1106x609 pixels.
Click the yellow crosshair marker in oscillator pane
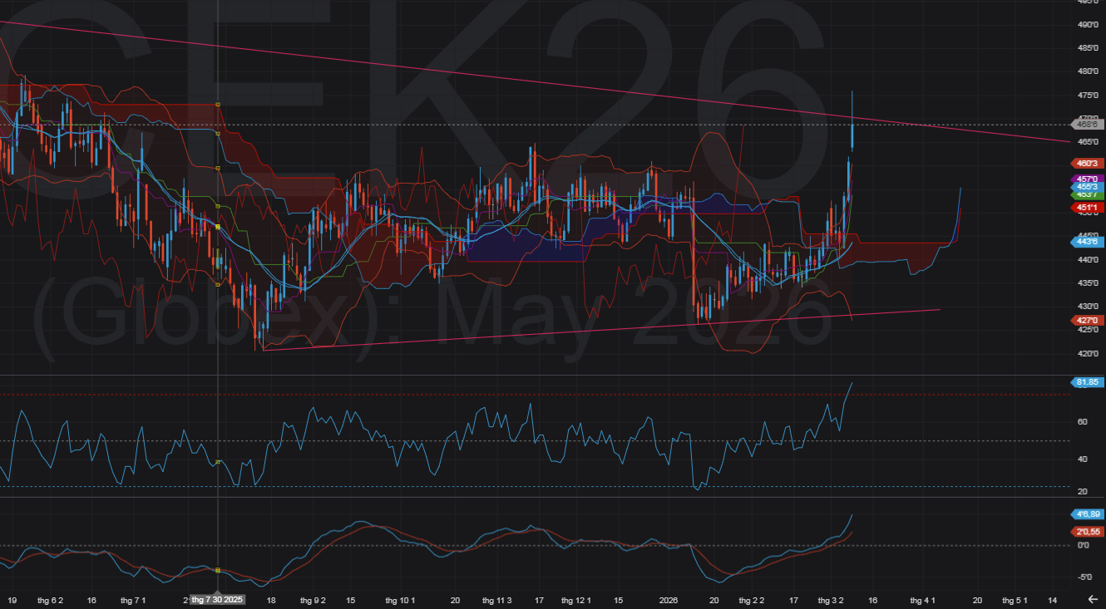218,462
